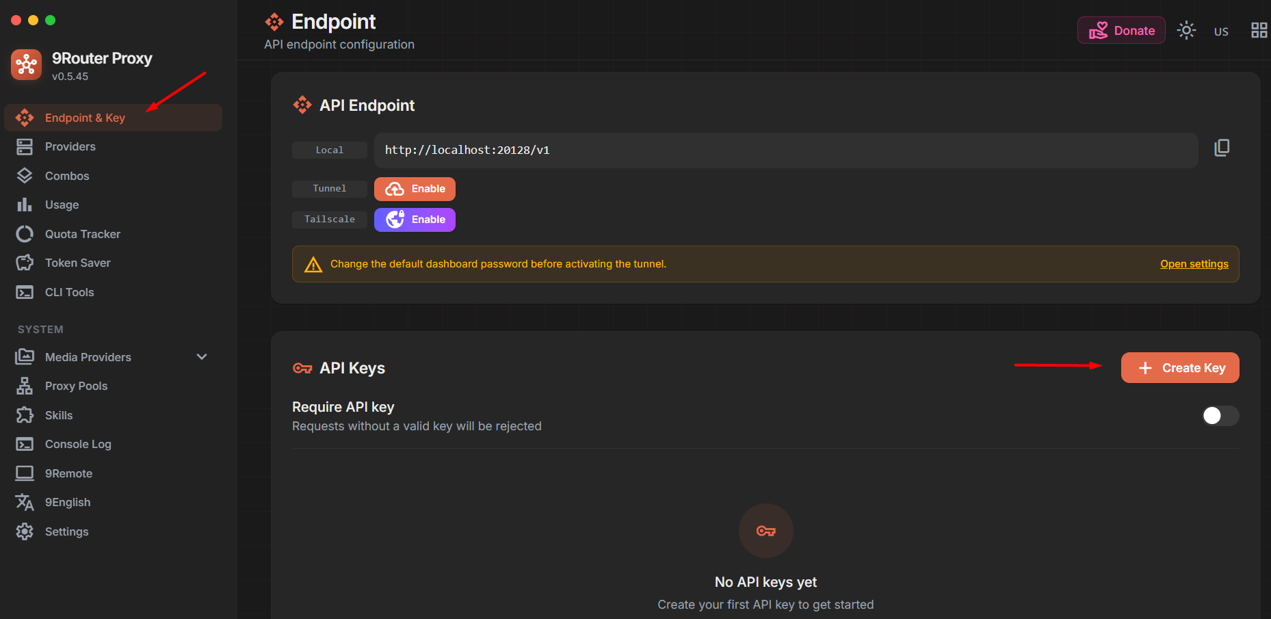Open the US language selector
This screenshot has width=1271, height=619.
tap(1221, 31)
